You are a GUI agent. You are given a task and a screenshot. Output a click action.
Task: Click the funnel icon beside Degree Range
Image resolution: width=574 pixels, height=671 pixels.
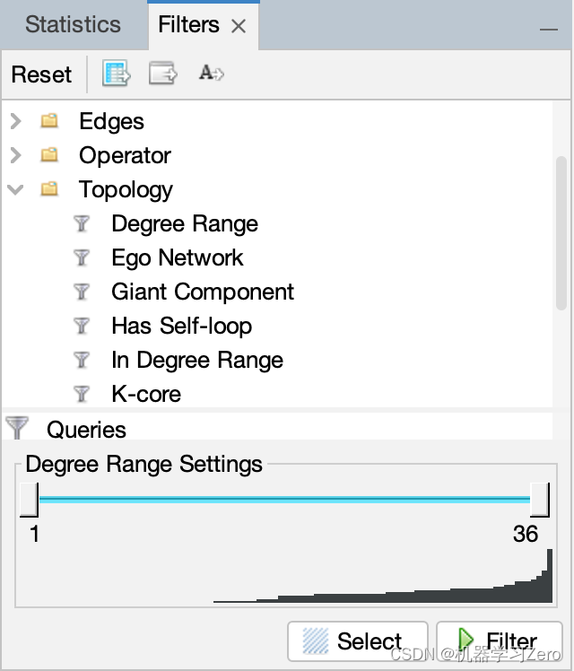[x=82, y=223]
